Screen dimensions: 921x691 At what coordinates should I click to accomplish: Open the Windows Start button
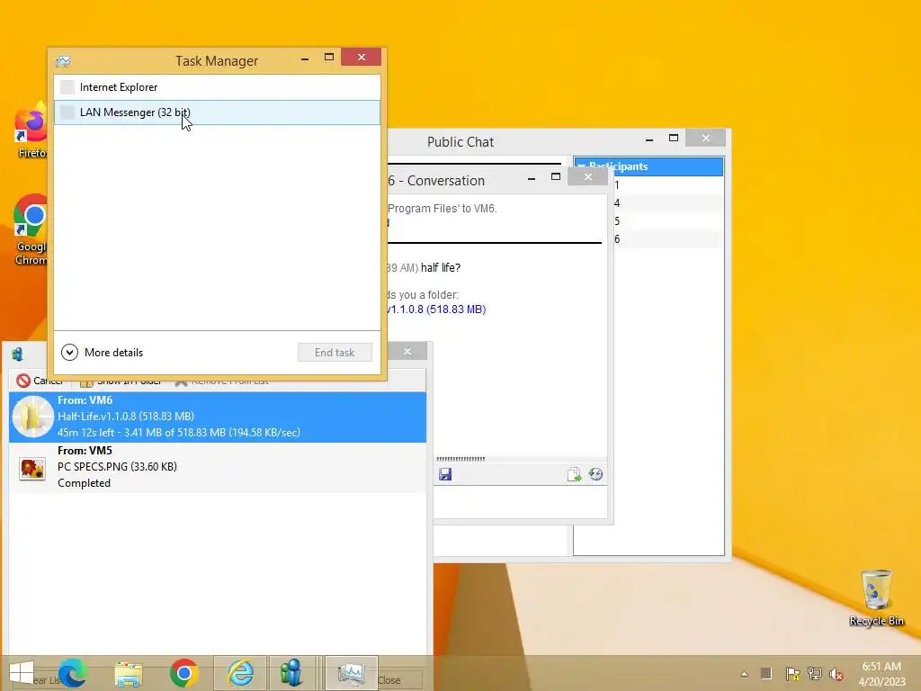pos(22,673)
